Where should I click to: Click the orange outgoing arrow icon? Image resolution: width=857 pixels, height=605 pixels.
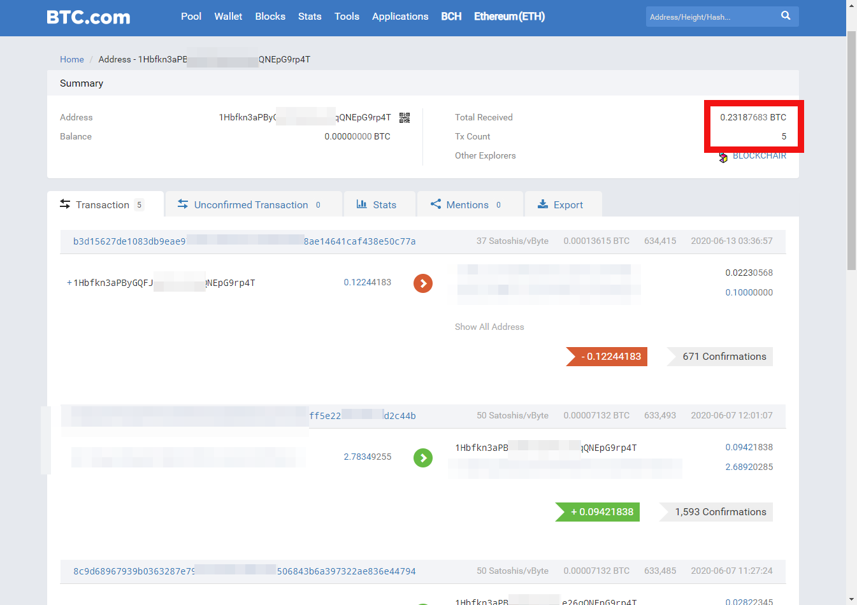pos(423,283)
